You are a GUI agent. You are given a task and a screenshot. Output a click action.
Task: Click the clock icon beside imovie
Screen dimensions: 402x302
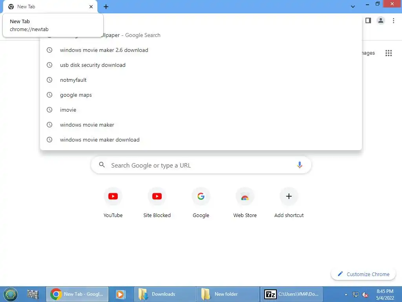[49, 110]
